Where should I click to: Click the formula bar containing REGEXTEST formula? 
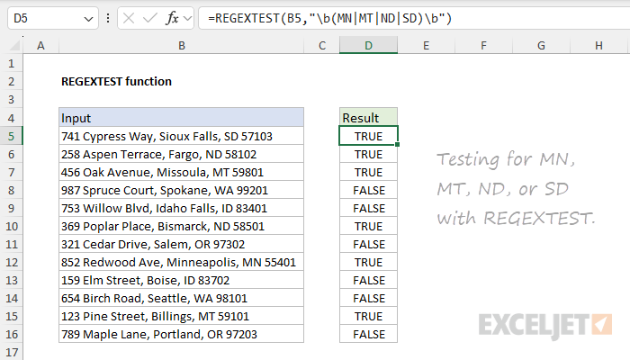coord(414,18)
